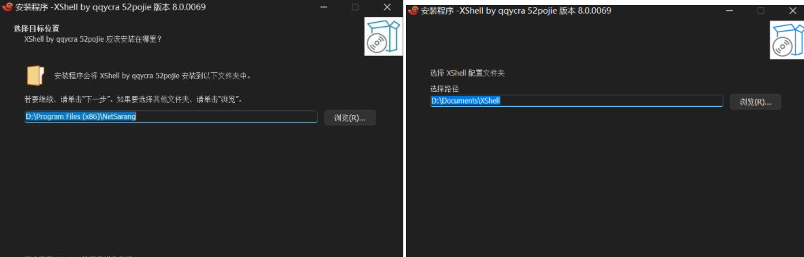Minimize the right installer window

tap(729, 10)
